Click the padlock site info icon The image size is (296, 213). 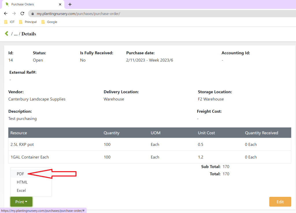click(x=33, y=14)
